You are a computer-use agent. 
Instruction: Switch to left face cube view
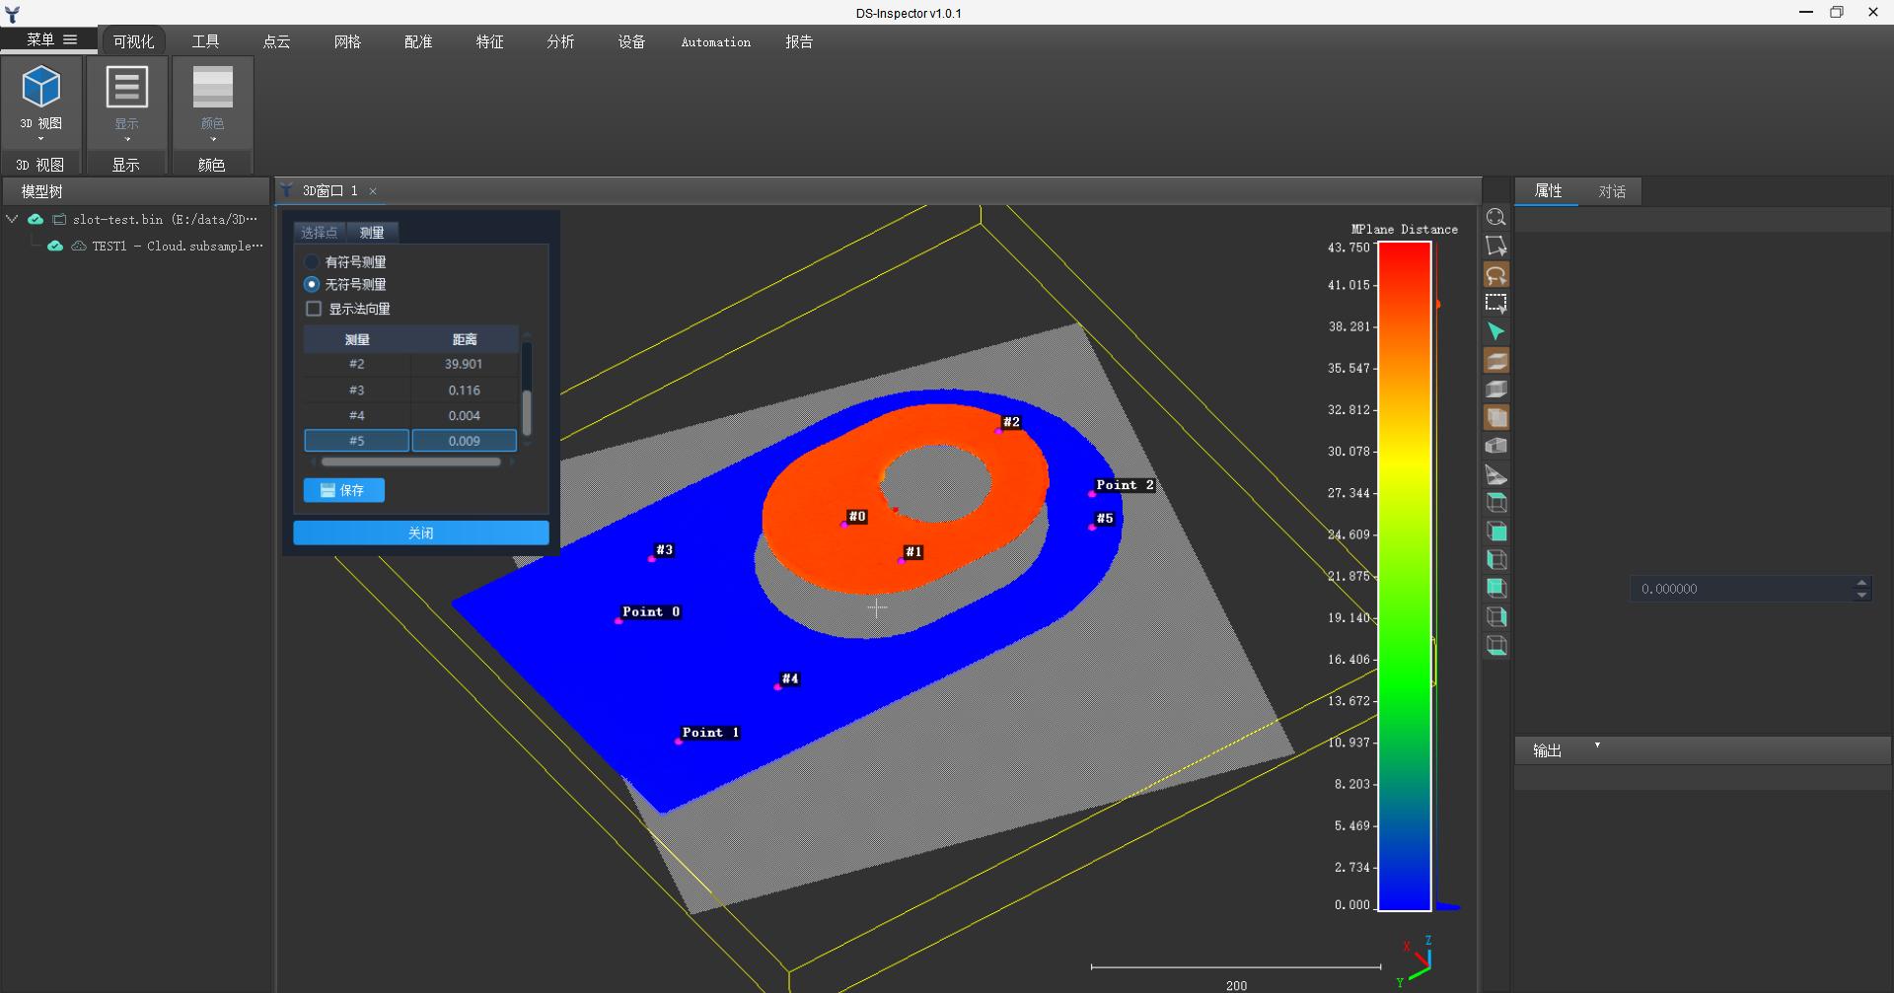point(1495,560)
